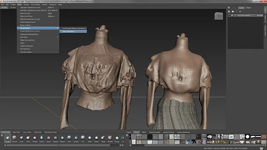Switch Layers panel to Paint mode

click(x=249, y=7)
